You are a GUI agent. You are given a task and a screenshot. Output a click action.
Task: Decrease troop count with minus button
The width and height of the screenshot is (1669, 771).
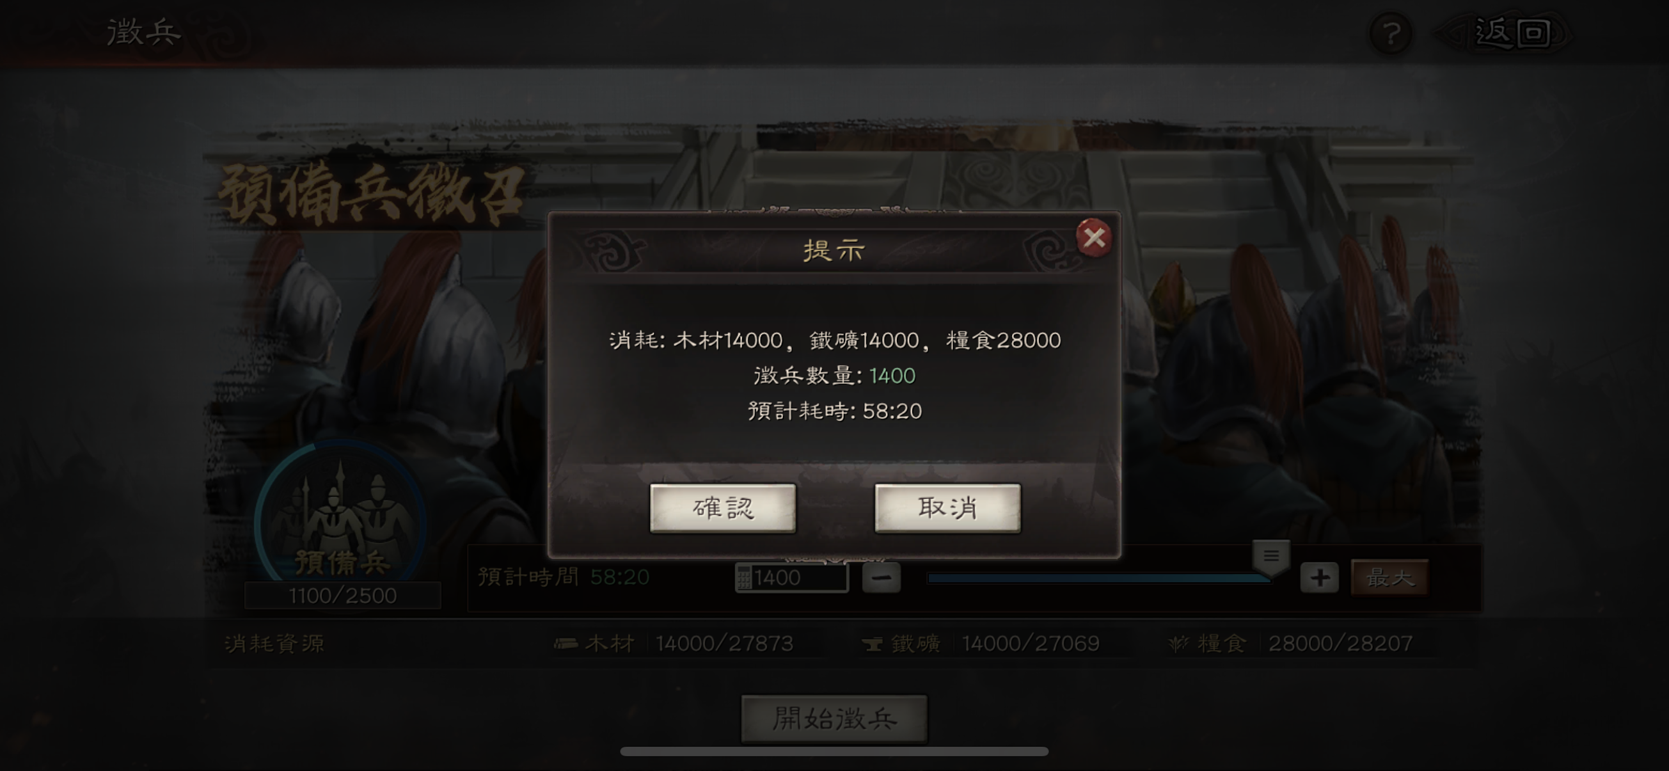pos(881,577)
